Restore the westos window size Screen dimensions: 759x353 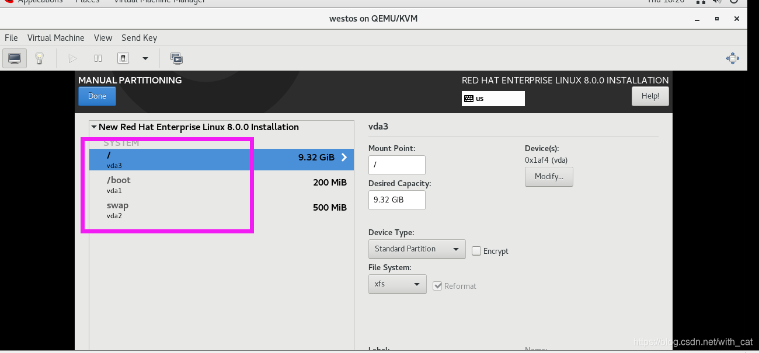pos(716,19)
